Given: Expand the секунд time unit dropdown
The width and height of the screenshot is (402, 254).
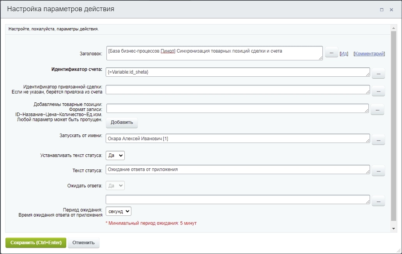Looking at the screenshot, I should [x=119, y=211].
